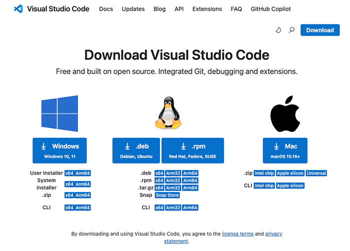Select Linux .tar.gz Arm32 download
Image resolution: width=350 pixels, height=251 pixels.
coord(173,188)
